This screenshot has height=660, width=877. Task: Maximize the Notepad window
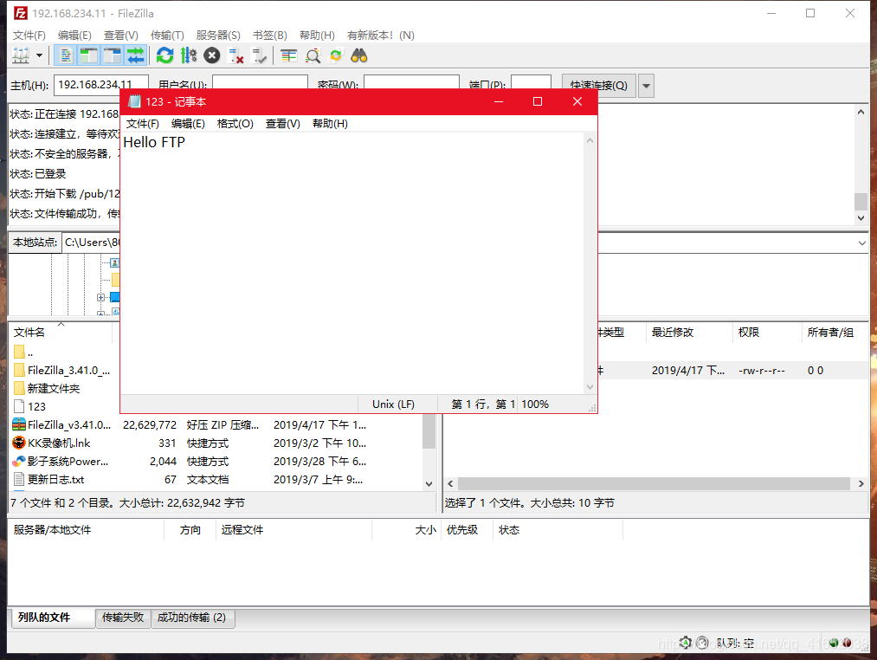[538, 101]
